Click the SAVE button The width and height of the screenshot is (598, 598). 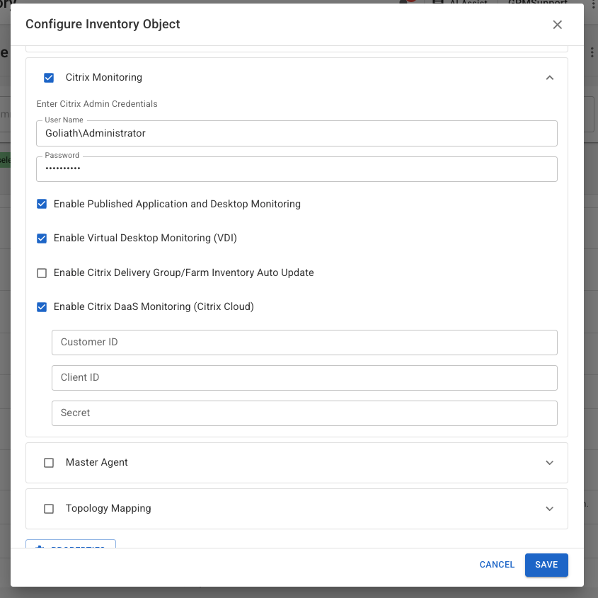click(x=546, y=565)
